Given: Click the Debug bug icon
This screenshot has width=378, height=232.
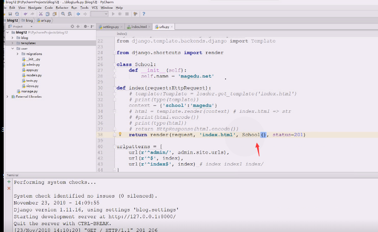Looking at the screenshot, I should (120, 14).
